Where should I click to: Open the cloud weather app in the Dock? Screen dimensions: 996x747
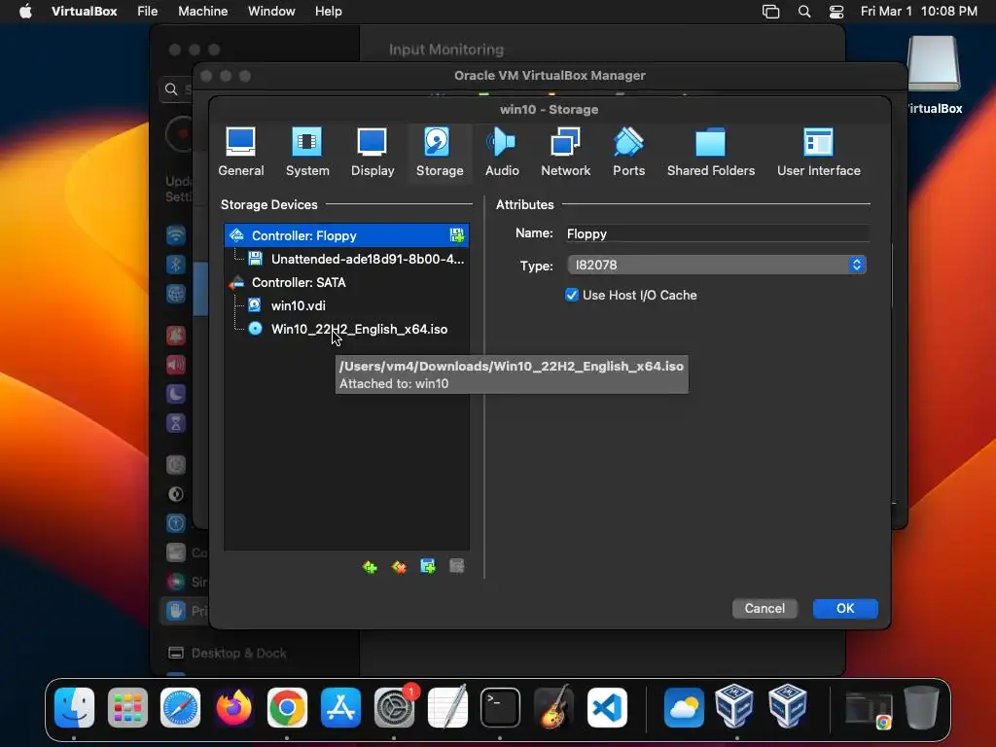click(x=684, y=707)
